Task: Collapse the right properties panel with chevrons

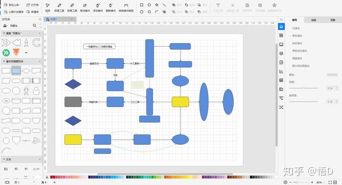Action: pos(281,19)
